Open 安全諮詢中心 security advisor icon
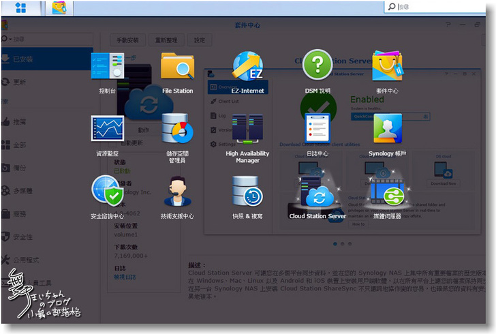 pos(108,192)
